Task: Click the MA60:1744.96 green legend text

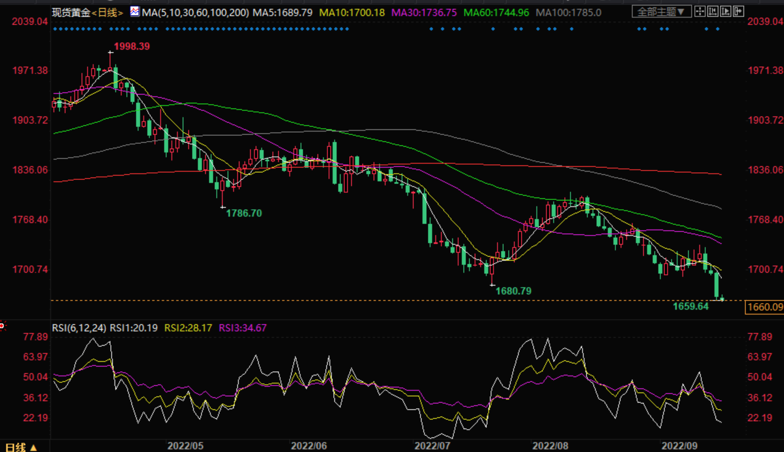Action: click(496, 12)
